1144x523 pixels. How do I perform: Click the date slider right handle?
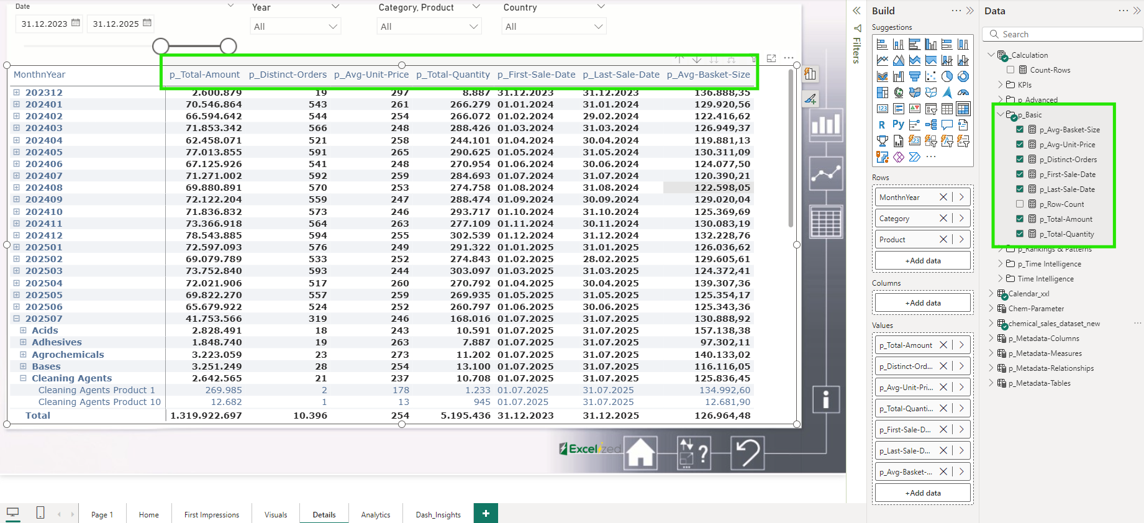229,46
